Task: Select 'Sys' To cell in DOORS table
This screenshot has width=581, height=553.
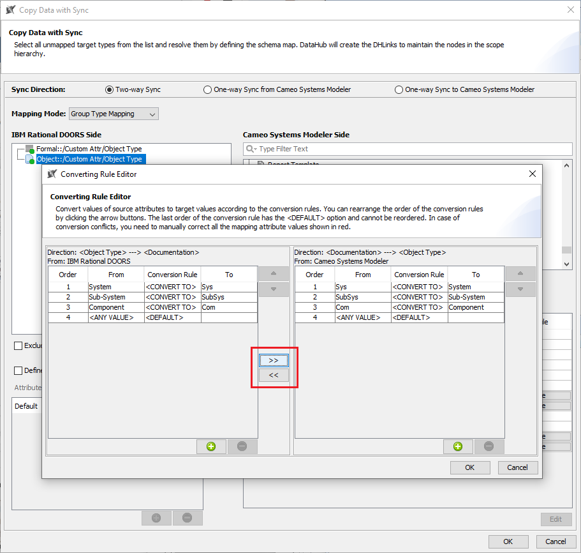Action: pyautogui.click(x=229, y=287)
